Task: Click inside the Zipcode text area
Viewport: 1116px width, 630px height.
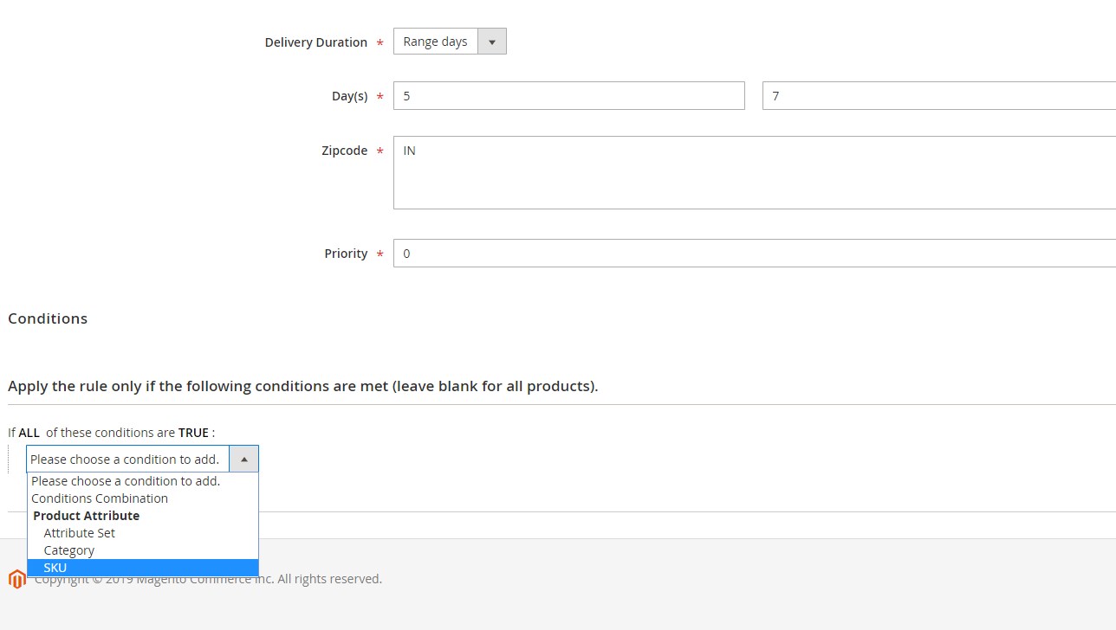Action: 754,172
